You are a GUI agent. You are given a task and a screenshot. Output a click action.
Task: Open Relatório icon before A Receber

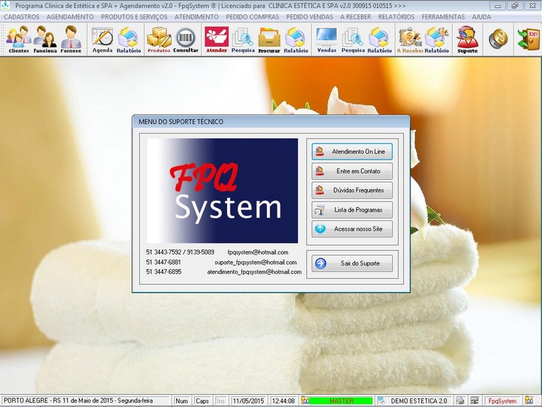click(379, 39)
